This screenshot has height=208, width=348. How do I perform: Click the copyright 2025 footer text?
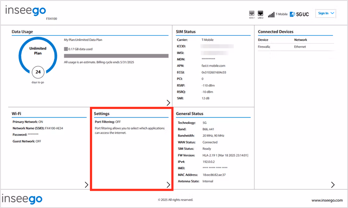click(175, 200)
